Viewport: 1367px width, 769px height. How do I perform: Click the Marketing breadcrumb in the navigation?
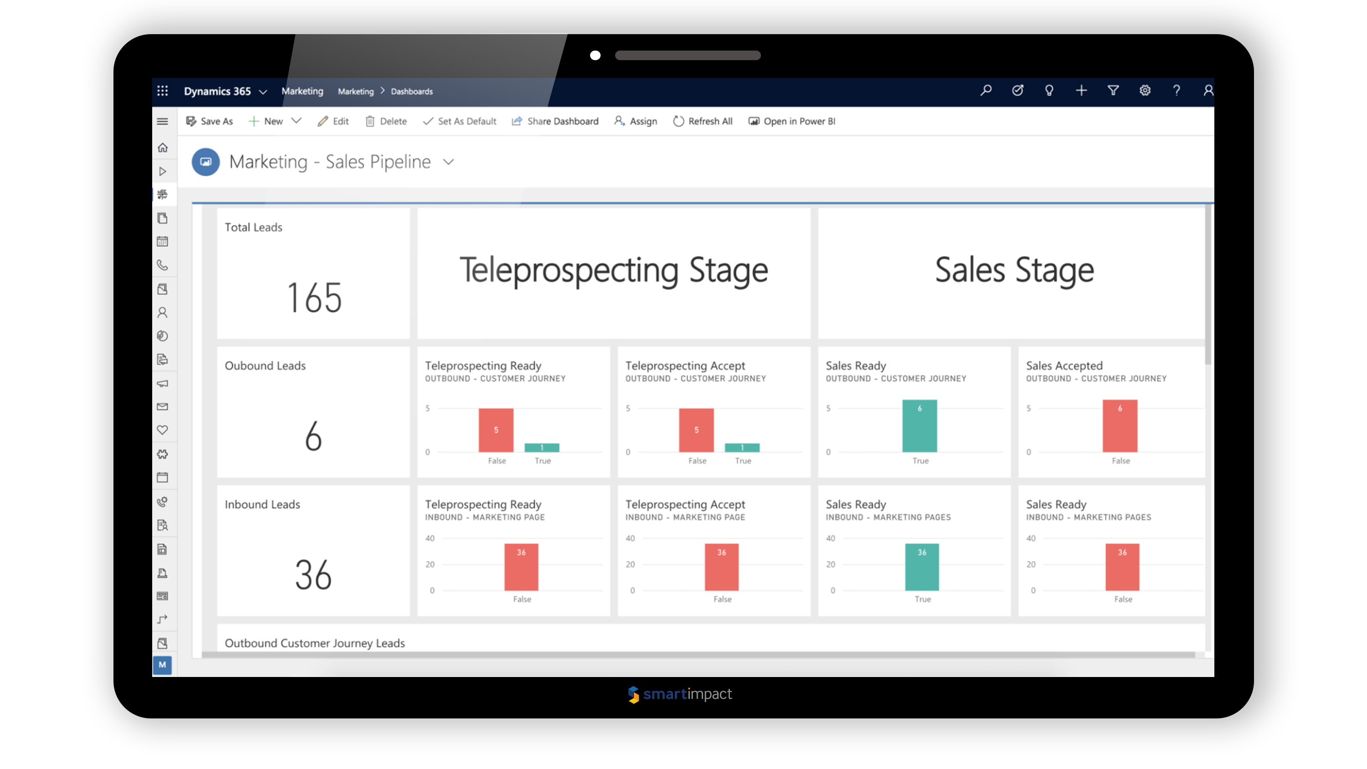click(355, 91)
